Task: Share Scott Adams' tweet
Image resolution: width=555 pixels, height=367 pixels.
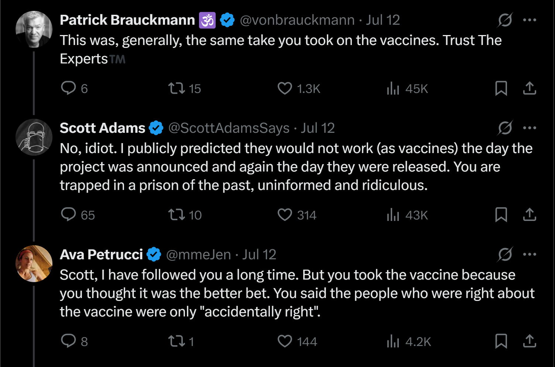Action: (x=530, y=215)
